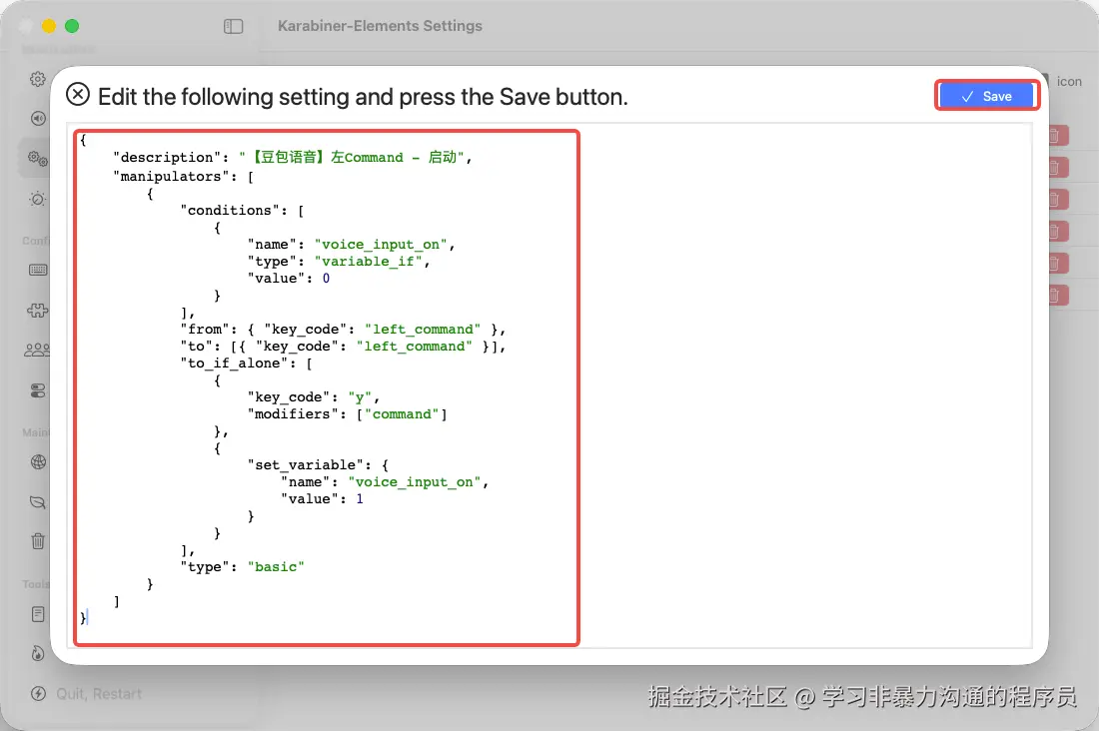Click the "conditions": [ line
The height and width of the screenshot is (731, 1099).
(x=242, y=211)
